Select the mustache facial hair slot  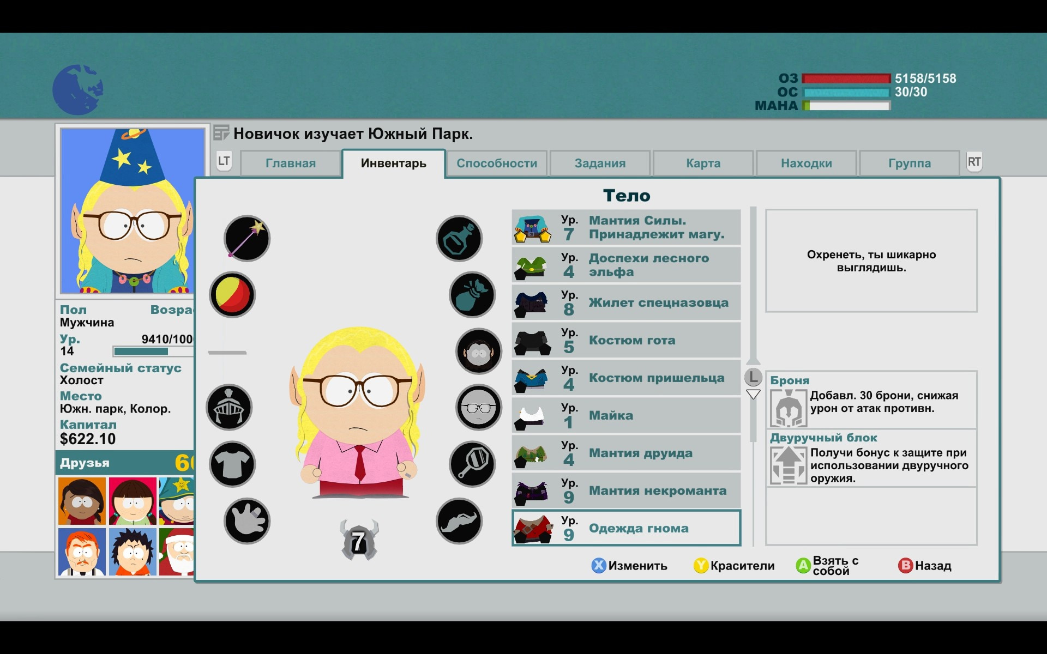click(x=459, y=521)
